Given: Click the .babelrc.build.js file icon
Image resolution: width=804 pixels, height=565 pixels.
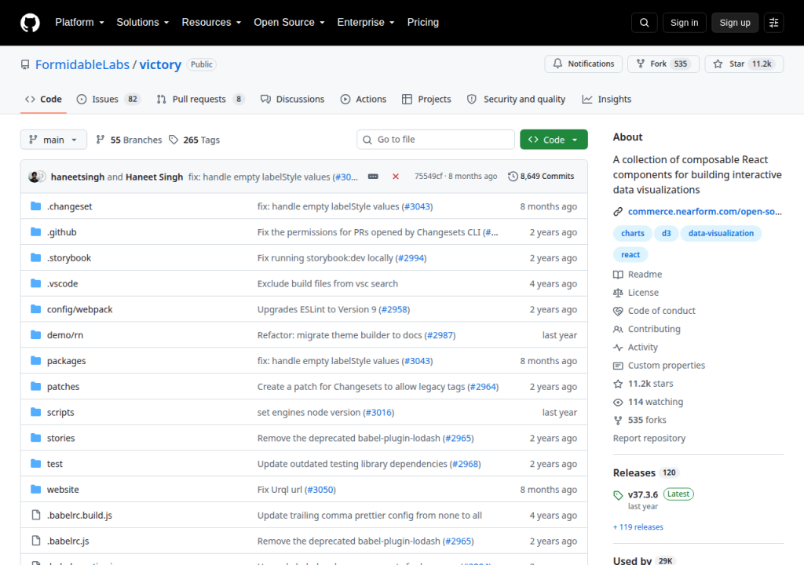Looking at the screenshot, I should [36, 515].
